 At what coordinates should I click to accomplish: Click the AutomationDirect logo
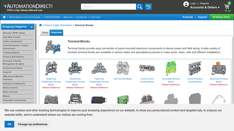coord(28,6)
